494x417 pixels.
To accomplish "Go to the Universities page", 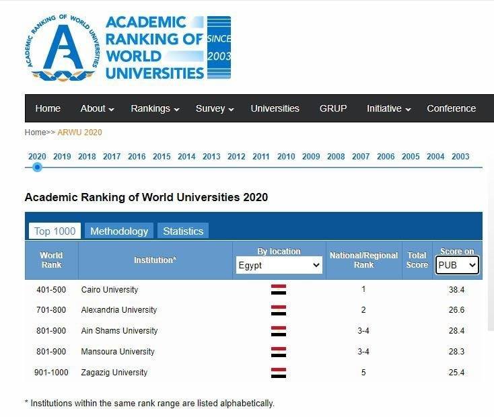I will pos(275,108).
